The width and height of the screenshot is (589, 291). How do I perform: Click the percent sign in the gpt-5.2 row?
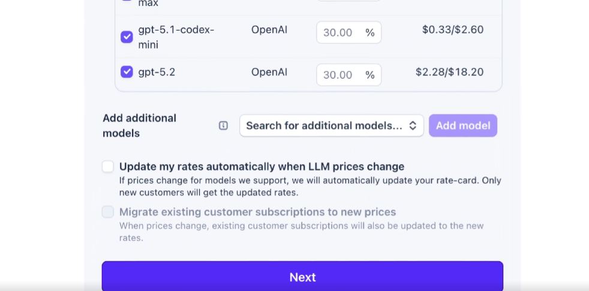[370, 75]
